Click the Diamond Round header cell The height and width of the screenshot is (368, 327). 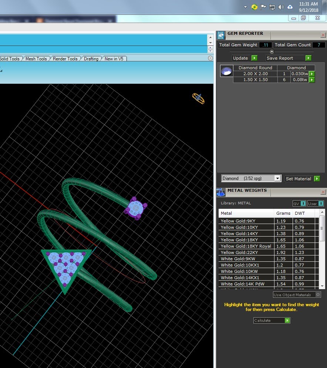tap(255, 68)
